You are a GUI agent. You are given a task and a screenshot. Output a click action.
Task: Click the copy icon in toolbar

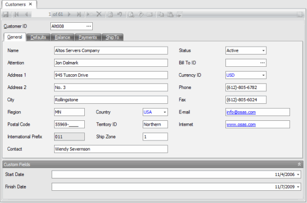161,14
